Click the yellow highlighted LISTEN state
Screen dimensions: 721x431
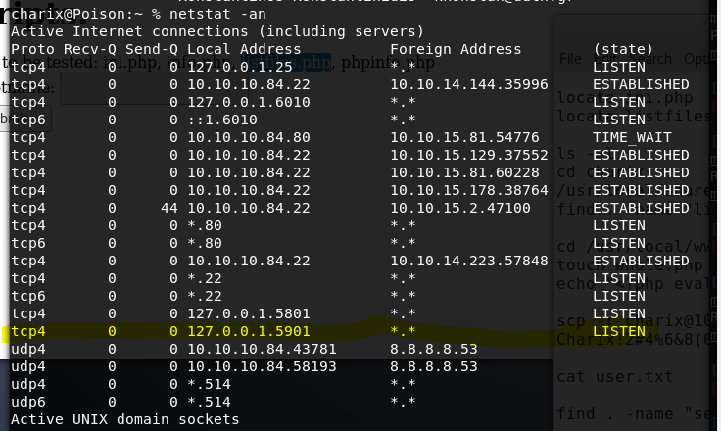[x=618, y=332]
